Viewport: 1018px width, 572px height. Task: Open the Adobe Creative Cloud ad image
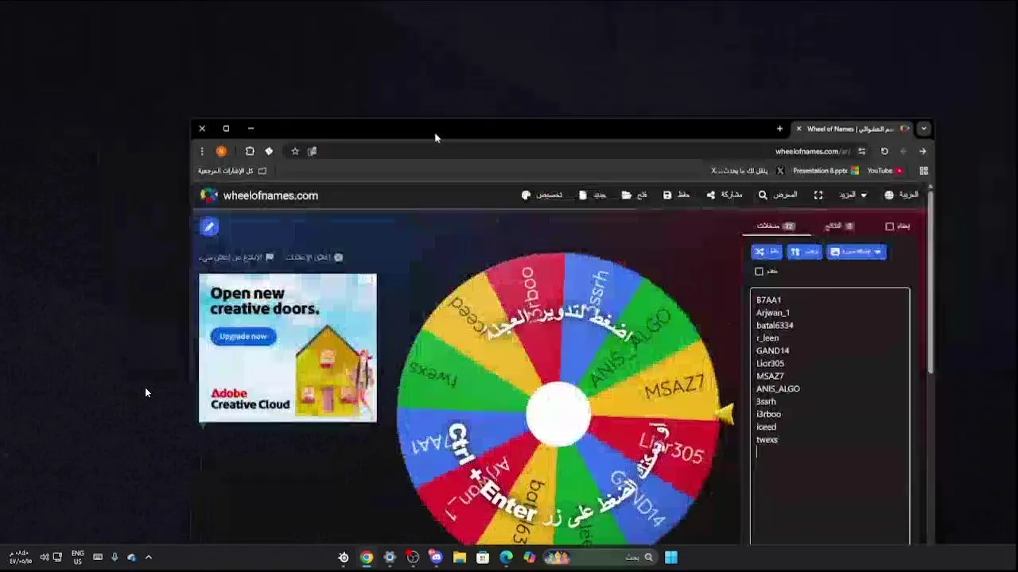(x=288, y=348)
